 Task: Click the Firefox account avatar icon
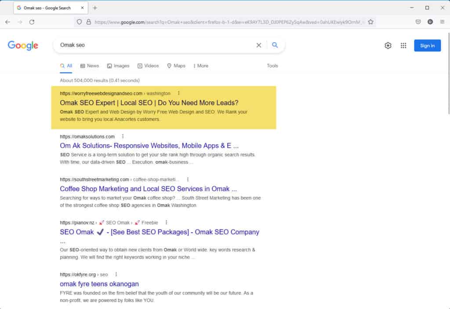tap(430, 22)
